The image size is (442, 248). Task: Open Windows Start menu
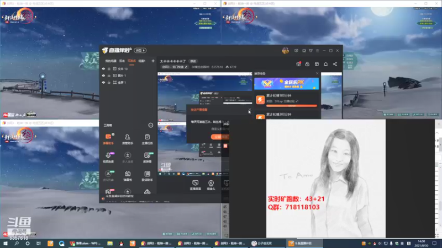(x=6, y=243)
